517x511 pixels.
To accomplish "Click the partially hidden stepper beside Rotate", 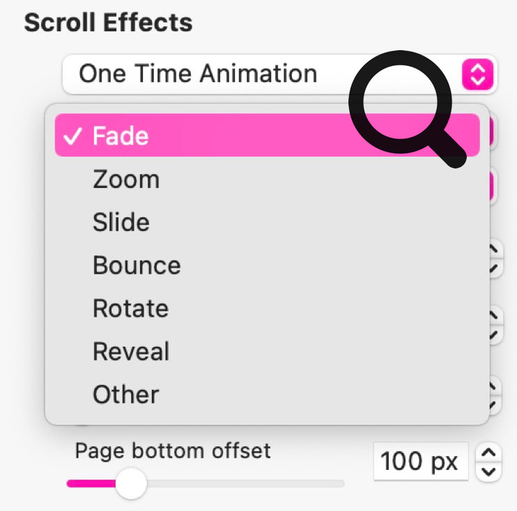I will [x=493, y=324].
